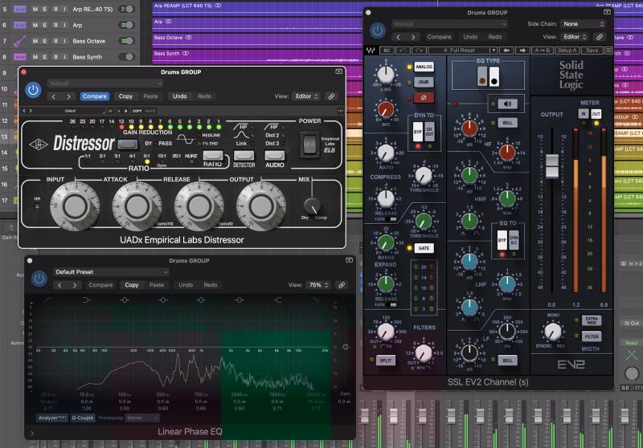
Task: Click the Save button in Waves toolbar
Action: pyautogui.click(x=592, y=51)
